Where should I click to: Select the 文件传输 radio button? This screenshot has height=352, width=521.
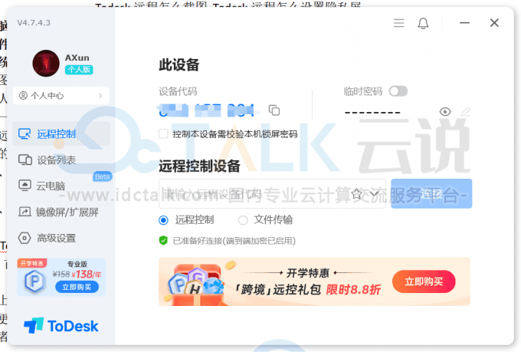click(243, 220)
